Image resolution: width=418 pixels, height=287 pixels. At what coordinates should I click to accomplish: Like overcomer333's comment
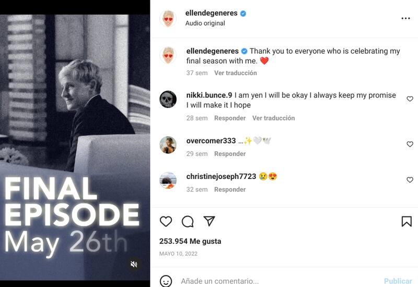click(410, 144)
